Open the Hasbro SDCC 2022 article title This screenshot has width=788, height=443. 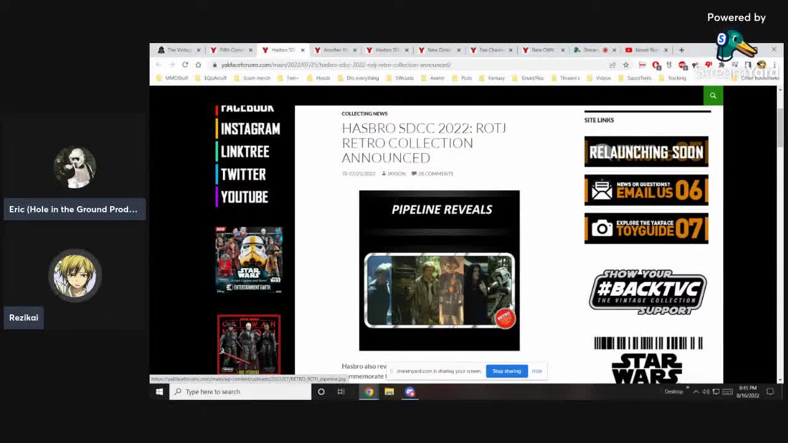tap(424, 143)
